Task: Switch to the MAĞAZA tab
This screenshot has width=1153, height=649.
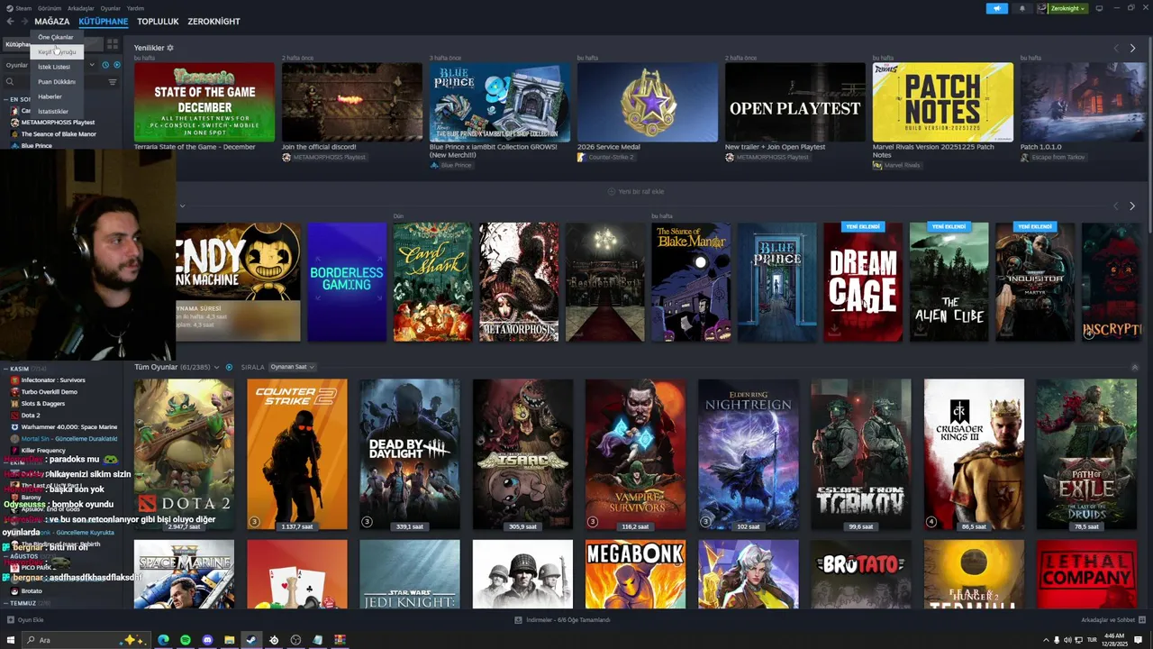Action: tap(51, 22)
